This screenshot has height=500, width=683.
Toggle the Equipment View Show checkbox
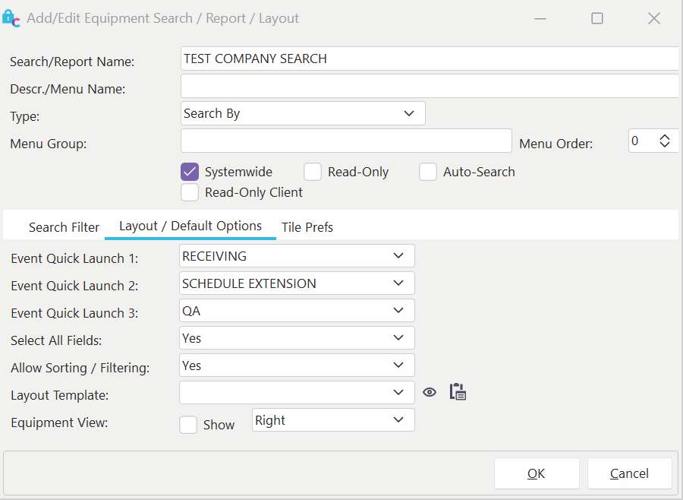(188, 425)
